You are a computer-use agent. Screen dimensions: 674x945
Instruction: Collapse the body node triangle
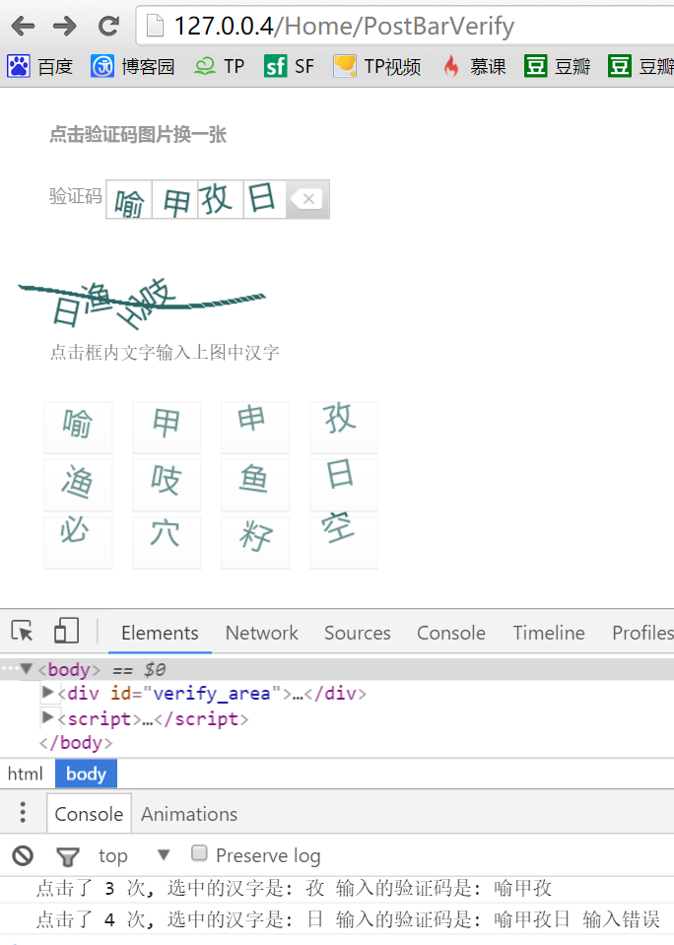(26, 669)
